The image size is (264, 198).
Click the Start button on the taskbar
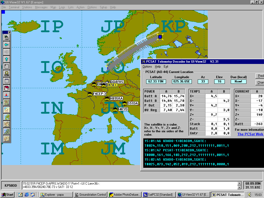[x=8, y=195]
